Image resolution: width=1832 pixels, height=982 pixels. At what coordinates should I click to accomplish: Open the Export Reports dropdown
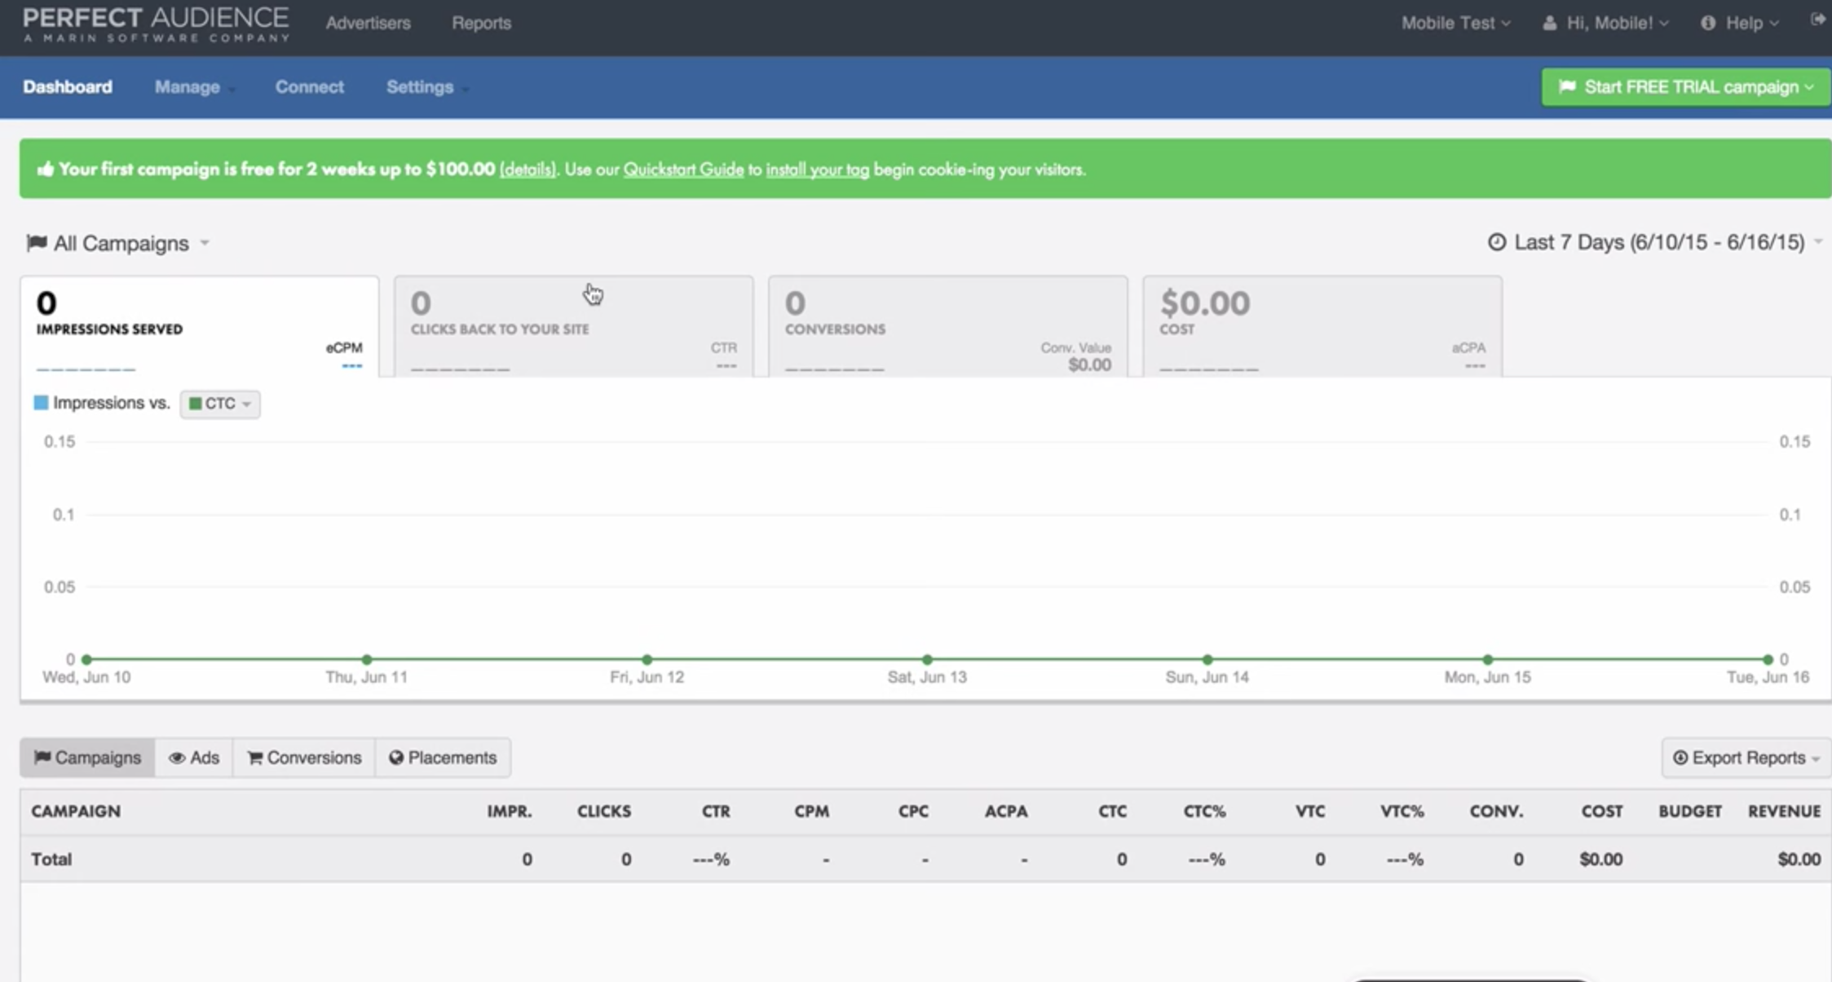(x=1746, y=758)
